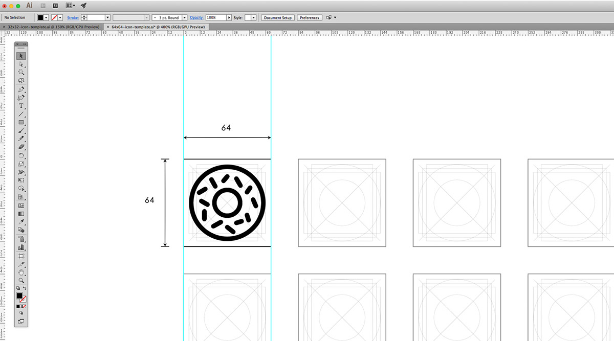The image size is (614, 341).
Task: Click the ruler origin corner box
Action: [2, 33]
